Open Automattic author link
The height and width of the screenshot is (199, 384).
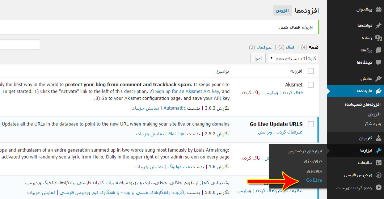[174, 108]
